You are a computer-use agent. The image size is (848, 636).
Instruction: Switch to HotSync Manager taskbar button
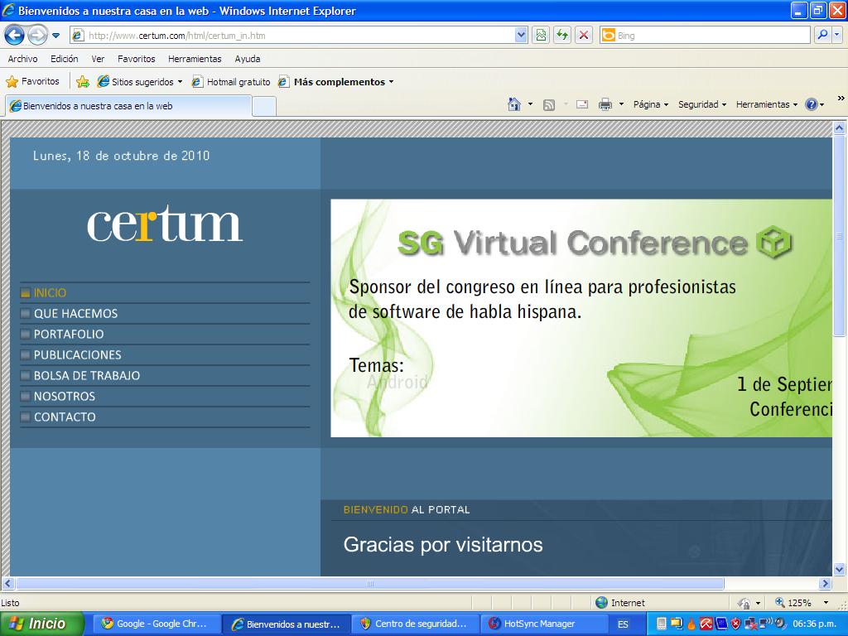click(544, 624)
